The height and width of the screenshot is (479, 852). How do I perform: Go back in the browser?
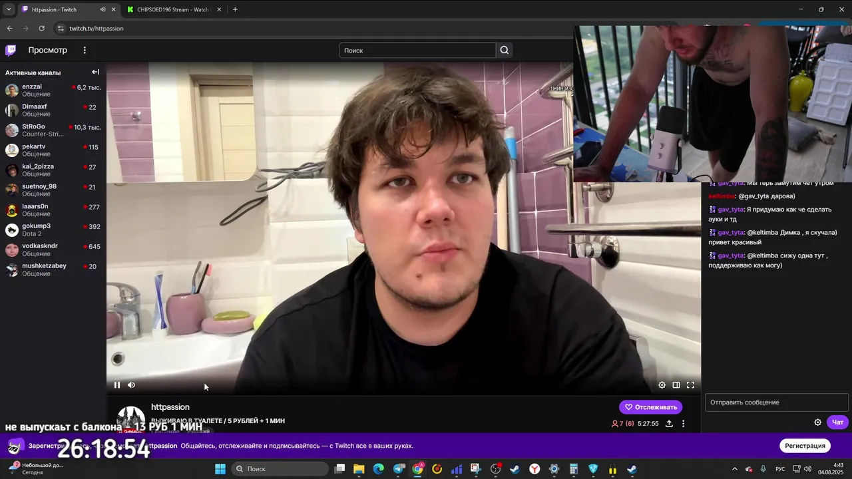9,29
